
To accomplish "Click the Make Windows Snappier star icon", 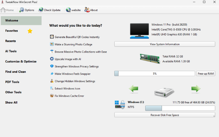I will click(52, 73).
